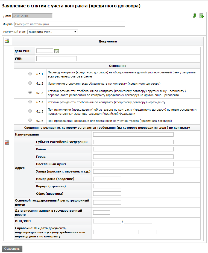Image resolution: width=208 pixels, height=253 pixels.
Task: Delete the document row with red-cross icon
Action: click(7, 143)
